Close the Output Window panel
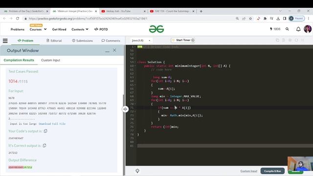This screenshot has width=313, height=176. coord(114,50)
